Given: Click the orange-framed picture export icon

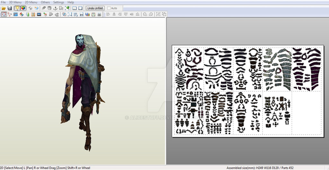Looking at the screenshot, I should pyautogui.click(x=93, y=14).
